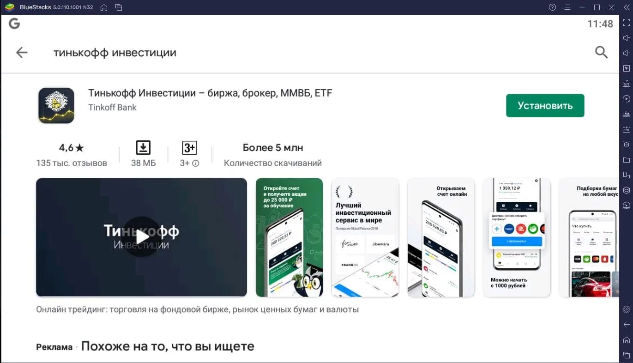Open BlueStacks hamburger menu
The height and width of the screenshot is (363, 633).
567,7
